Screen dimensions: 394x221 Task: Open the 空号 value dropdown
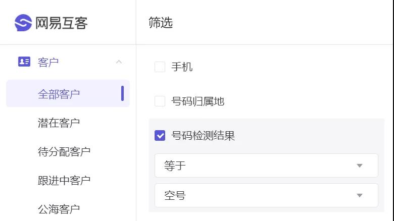tap(266, 195)
